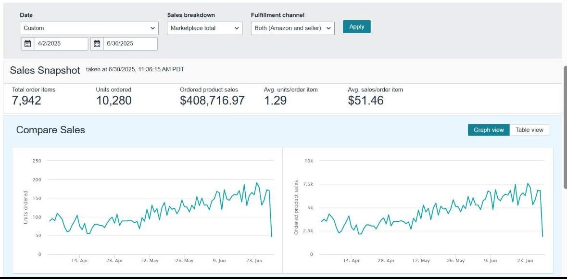Select the Total order items value 7,942

26,101
